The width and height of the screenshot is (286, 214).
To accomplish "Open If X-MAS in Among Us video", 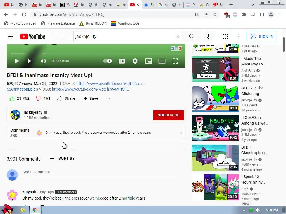I will pos(255,120).
